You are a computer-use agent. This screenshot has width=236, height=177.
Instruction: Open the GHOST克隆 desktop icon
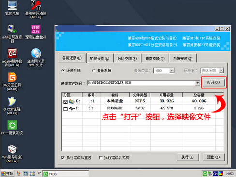click(12, 106)
